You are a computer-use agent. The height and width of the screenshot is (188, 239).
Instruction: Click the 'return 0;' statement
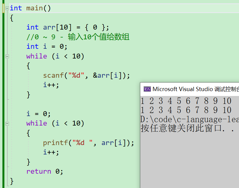click(x=45, y=171)
